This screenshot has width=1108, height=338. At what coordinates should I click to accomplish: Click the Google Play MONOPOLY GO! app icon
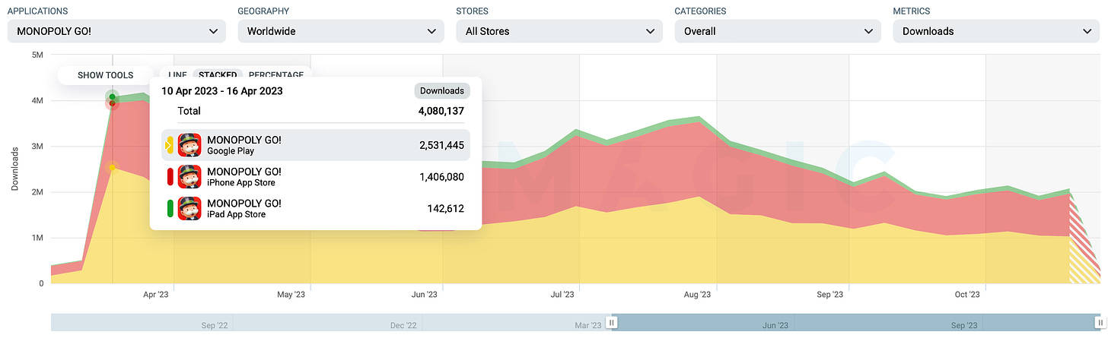pos(189,145)
